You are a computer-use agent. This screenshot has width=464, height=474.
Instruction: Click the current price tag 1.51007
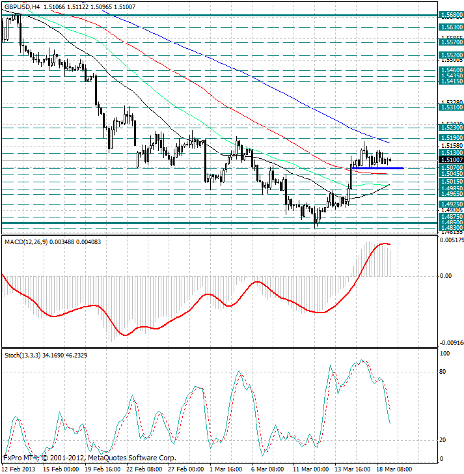pyautogui.click(x=452, y=160)
